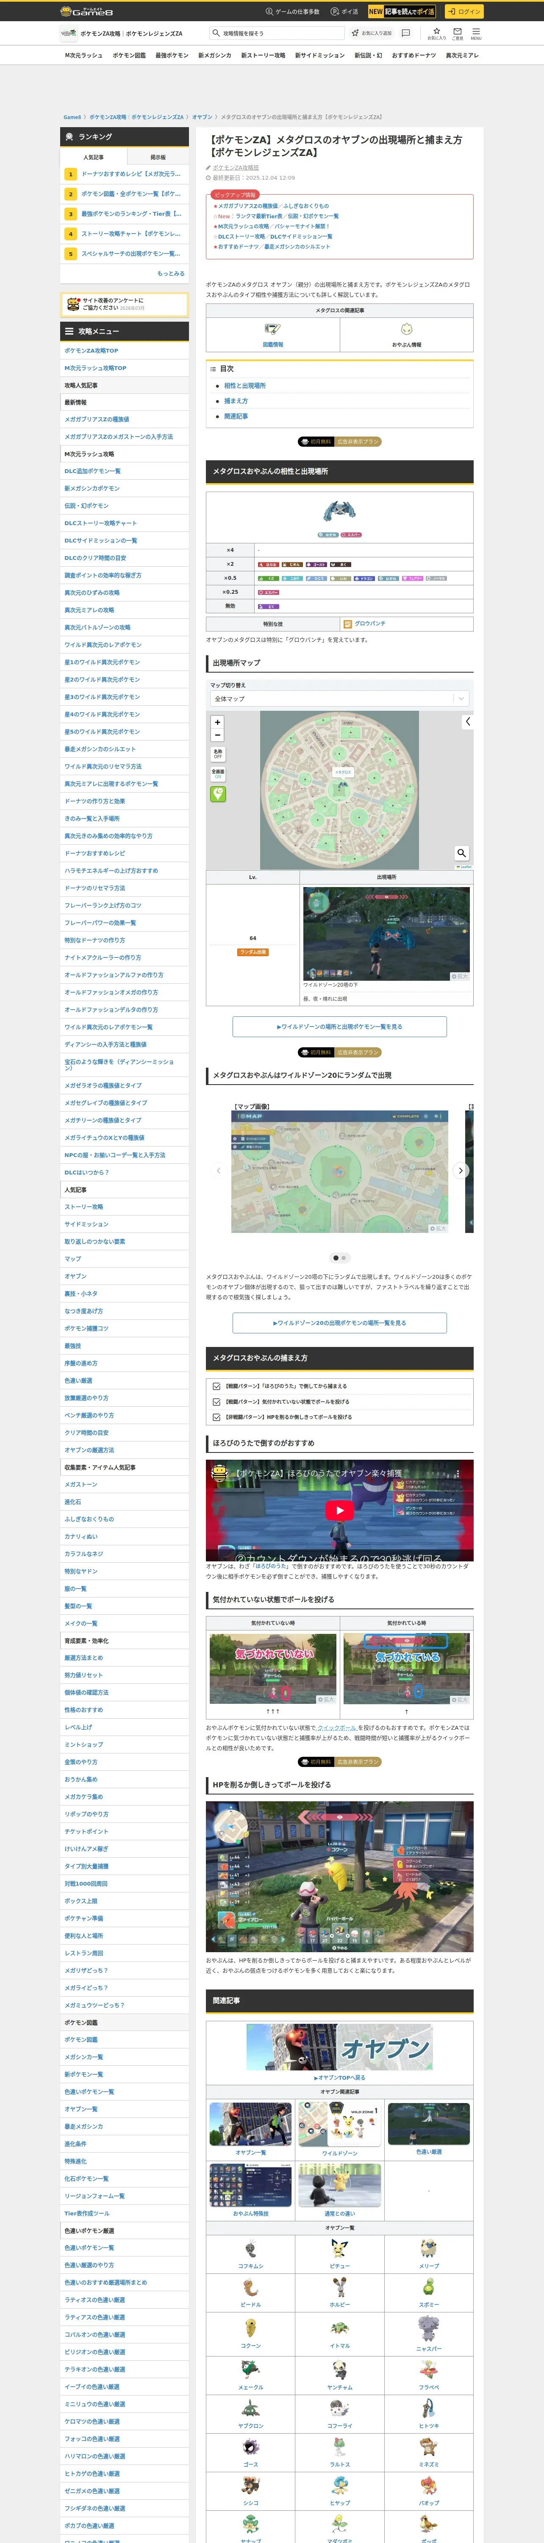The width and height of the screenshot is (544, 2543).
Task: Click the ご意見 mail icon
Action: coord(457,33)
